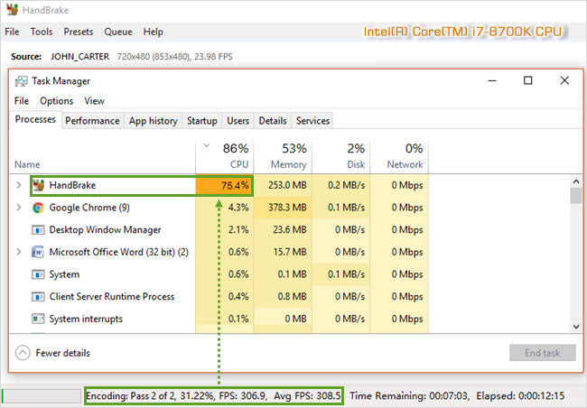Expand the Microsoft Office Word group
This screenshot has width=587, height=408.
[x=19, y=252]
